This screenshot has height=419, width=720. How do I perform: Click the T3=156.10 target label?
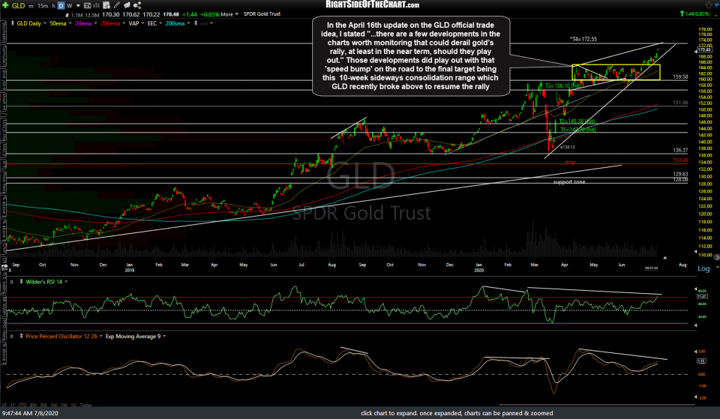(562, 85)
